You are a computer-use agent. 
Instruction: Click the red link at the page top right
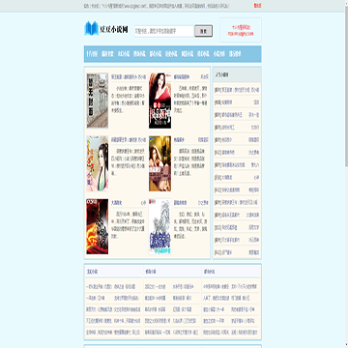(x=257, y=6)
